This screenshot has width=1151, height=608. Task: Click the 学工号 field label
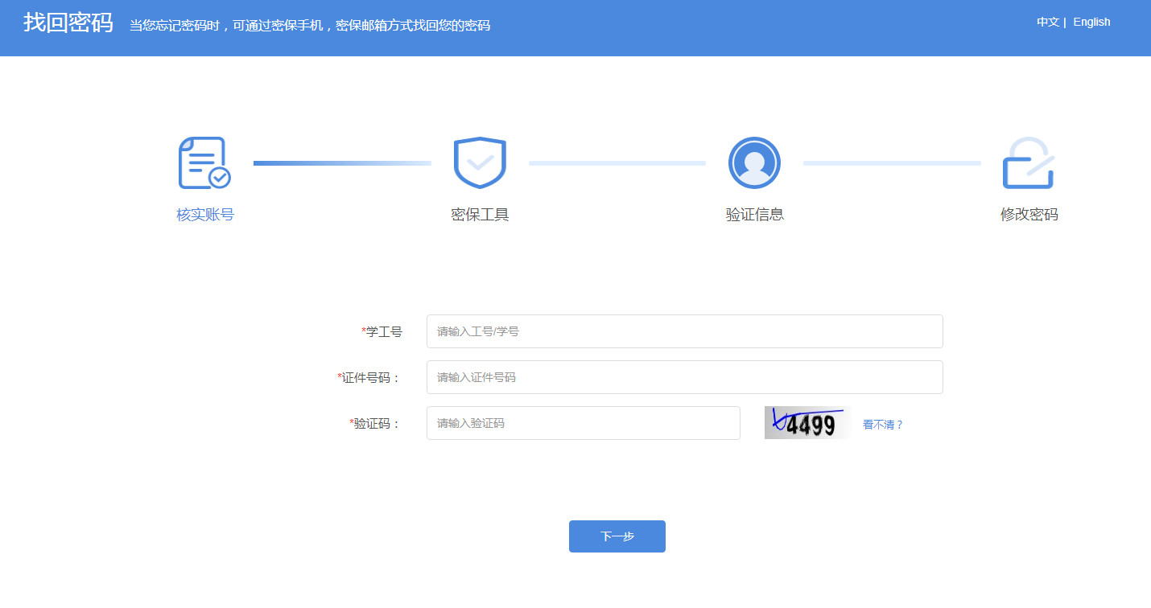coord(383,331)
